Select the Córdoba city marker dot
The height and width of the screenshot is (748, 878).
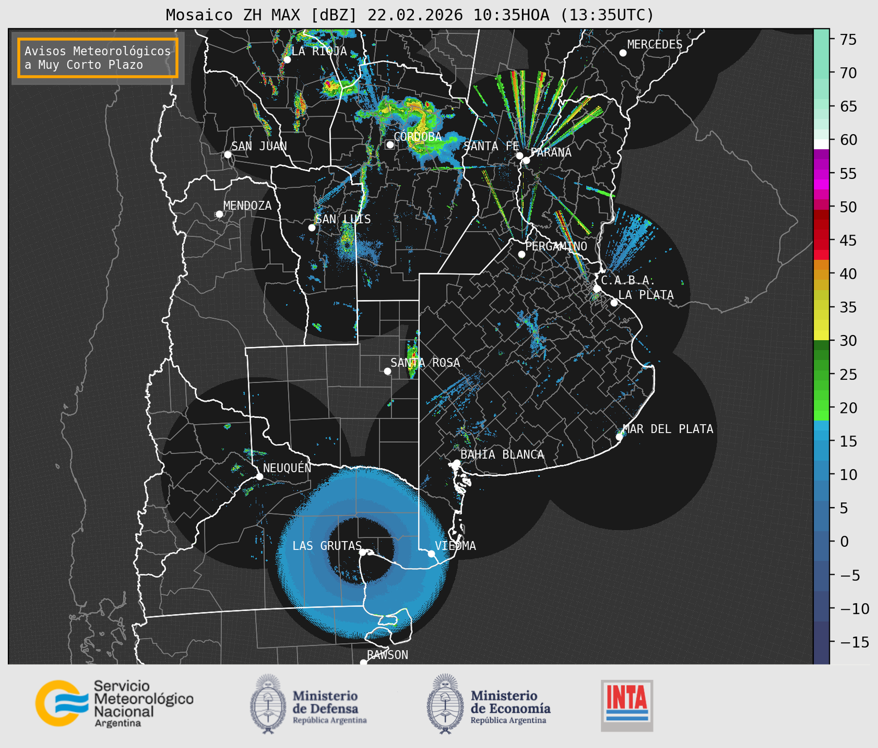tap(390, 145)
